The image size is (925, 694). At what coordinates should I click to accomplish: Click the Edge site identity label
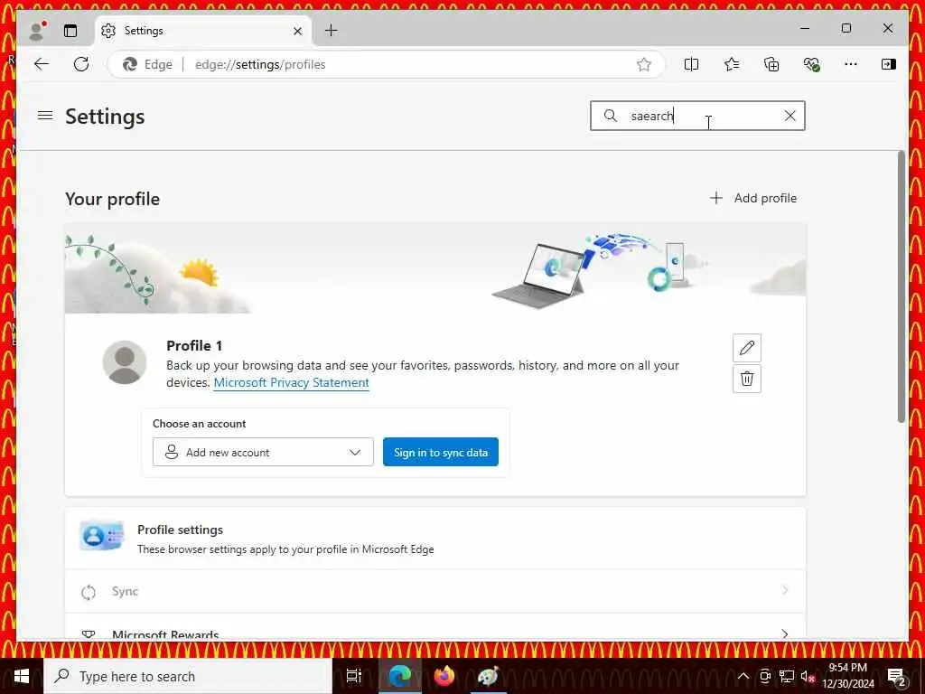click(x=147, y=64)
